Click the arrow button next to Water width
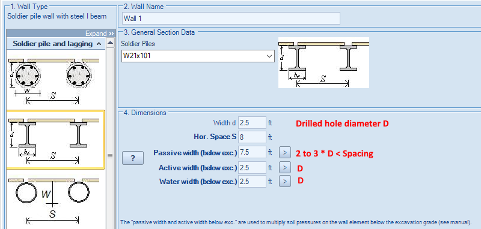Viewport: 481px width, 229px height. point(284,181)
